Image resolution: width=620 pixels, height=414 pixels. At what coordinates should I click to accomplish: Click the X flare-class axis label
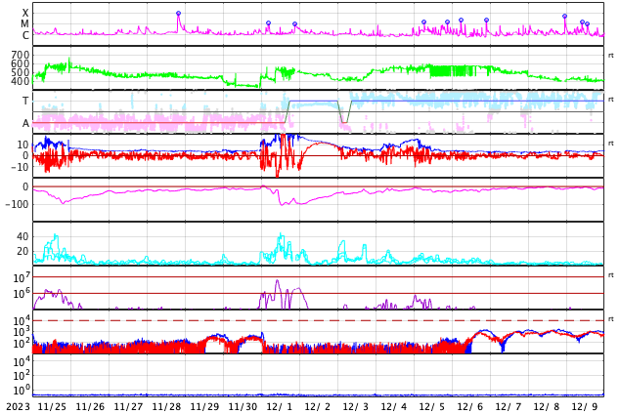coord(25,14)
